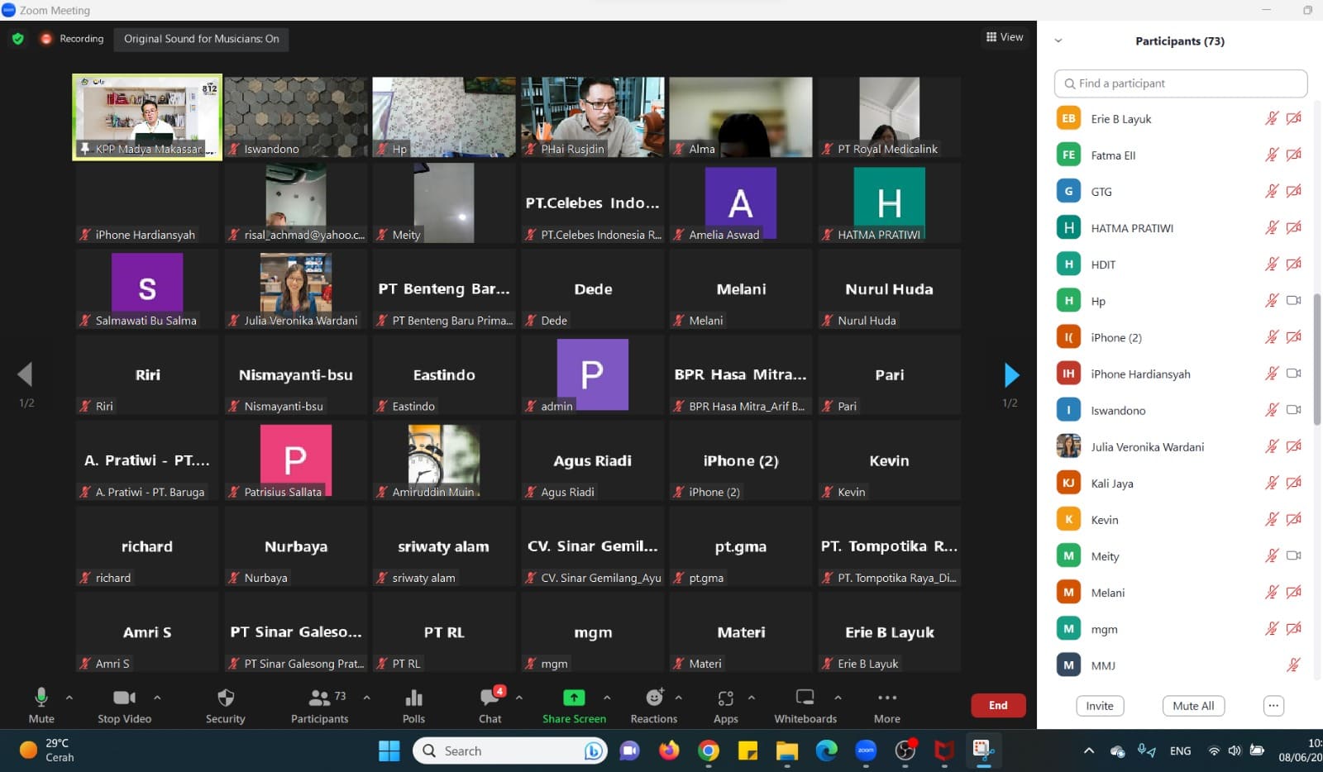Click the green Share Screen icon
The width and height of the screenshot is (1323, 772).
[573, 698]
